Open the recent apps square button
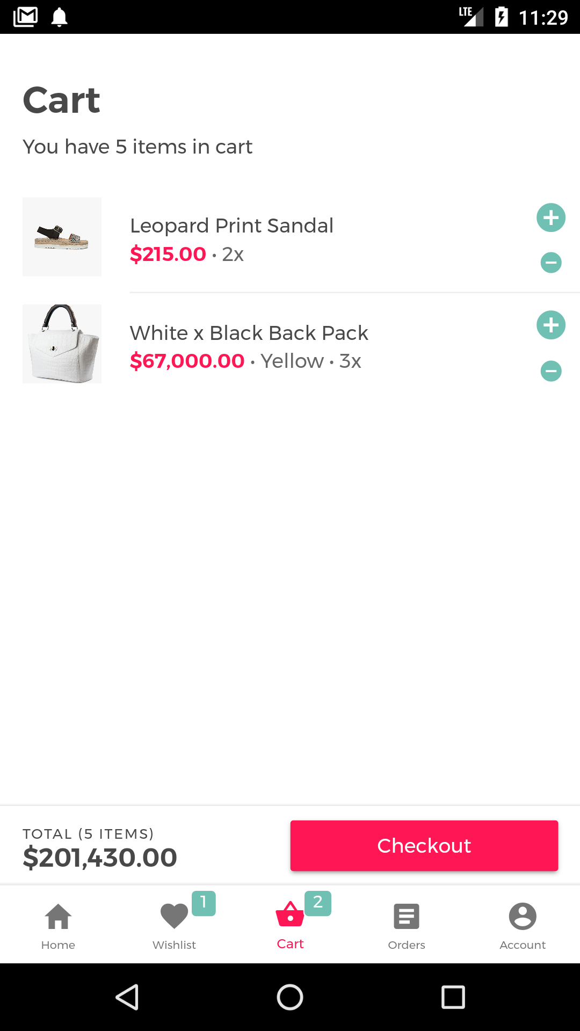Image resolution: width=580 pixels, height=1031 pixels. coord(453,997)
